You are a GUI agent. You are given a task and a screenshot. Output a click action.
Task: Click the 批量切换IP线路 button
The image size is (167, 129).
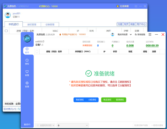pos(141,125)
